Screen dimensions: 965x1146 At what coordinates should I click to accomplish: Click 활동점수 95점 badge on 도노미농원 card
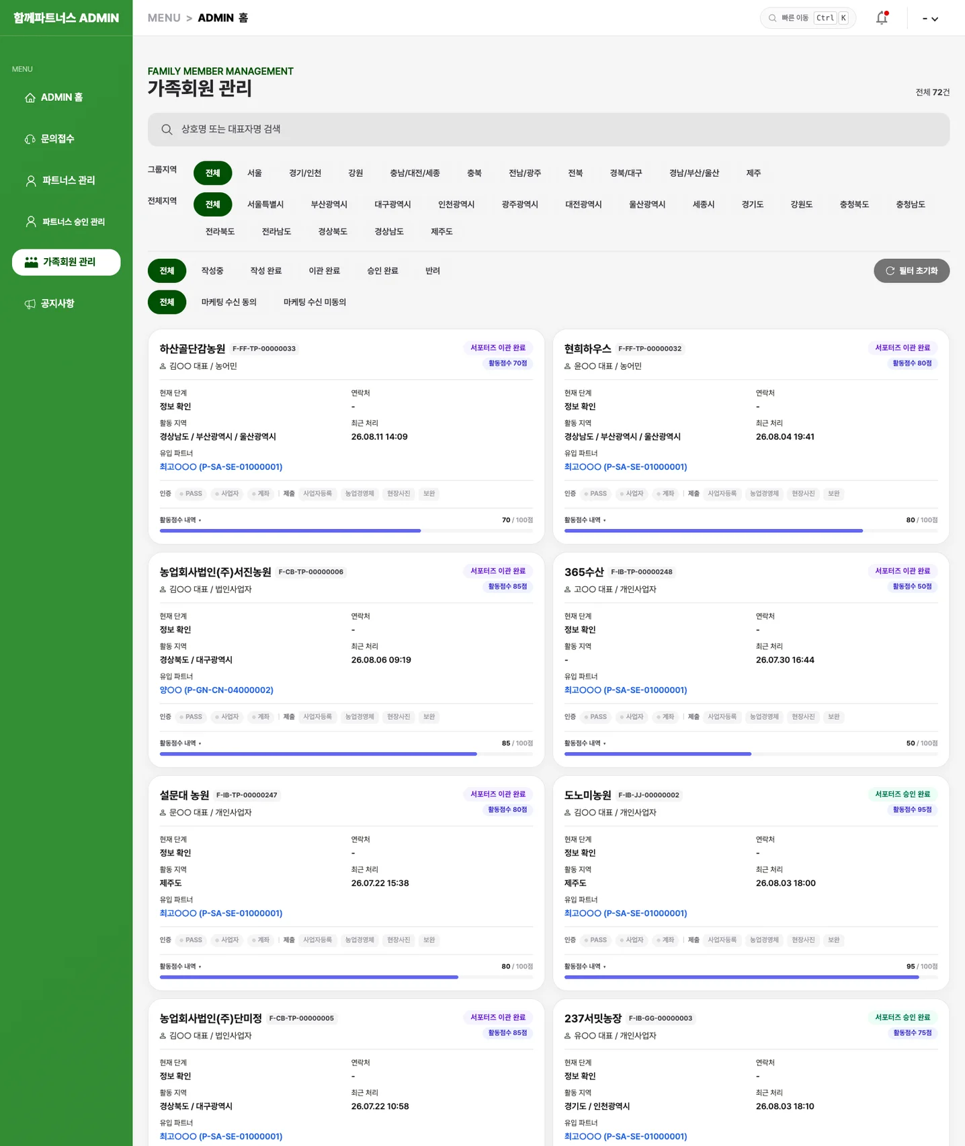[x=912, y=810]
